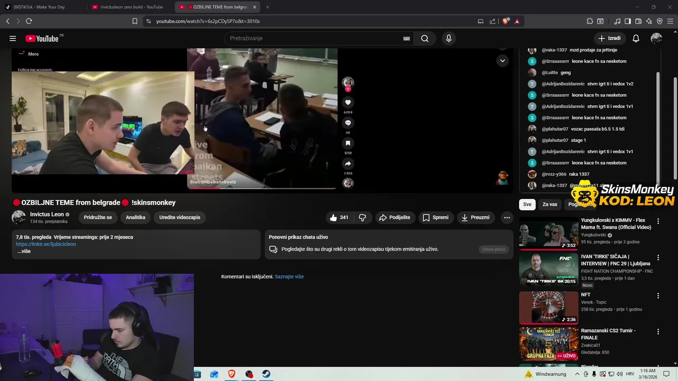Open a new browser tab
The height and width of the screenshot is (381, 678).
click(x=267, y=7)
